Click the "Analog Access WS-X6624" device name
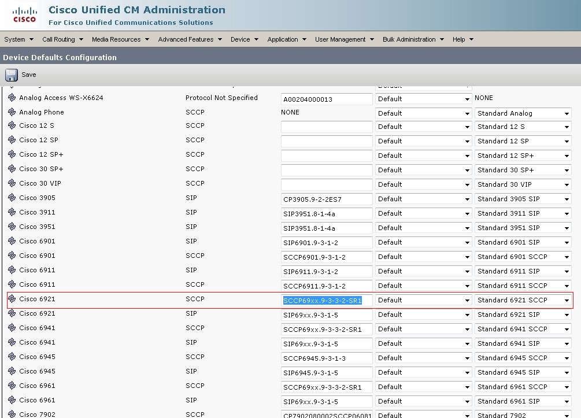 point(61,98)
